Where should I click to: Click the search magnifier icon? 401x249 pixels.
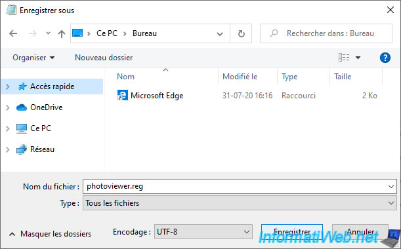[x=274, y=33]
